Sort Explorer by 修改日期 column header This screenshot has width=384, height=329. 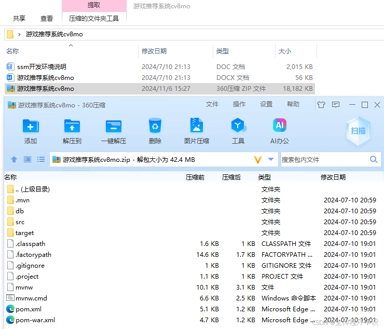point(154,51)
